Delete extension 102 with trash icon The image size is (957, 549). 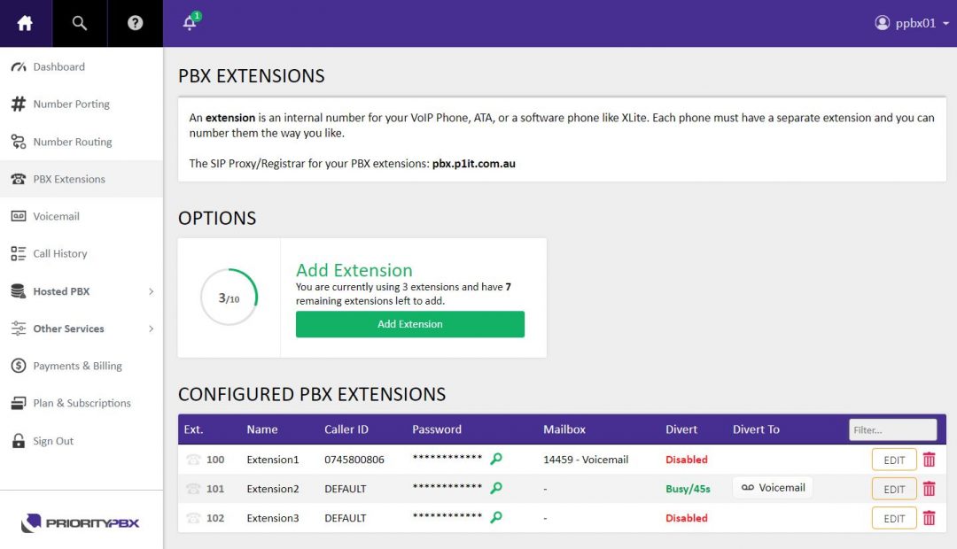point(929,518)
